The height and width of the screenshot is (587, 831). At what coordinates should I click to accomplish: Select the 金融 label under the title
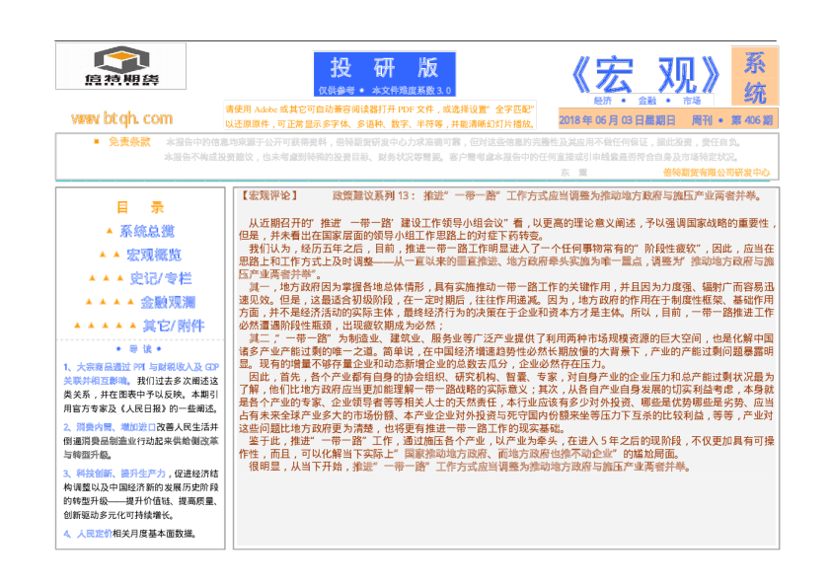point(647,101)
